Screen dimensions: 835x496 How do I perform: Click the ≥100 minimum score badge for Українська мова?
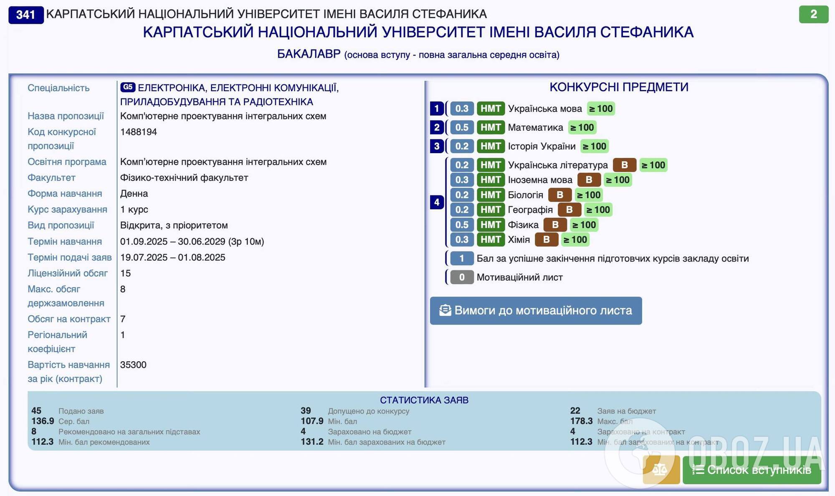point(601,109)
